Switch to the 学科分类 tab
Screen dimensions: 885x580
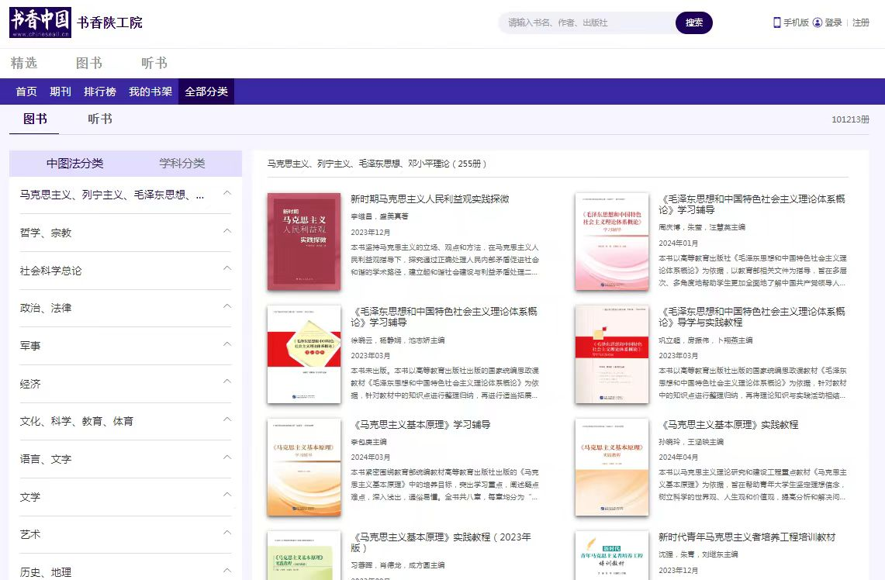[182, 164]
